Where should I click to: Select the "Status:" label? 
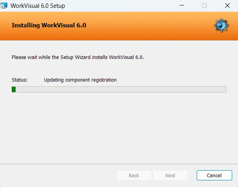(20, 80)
